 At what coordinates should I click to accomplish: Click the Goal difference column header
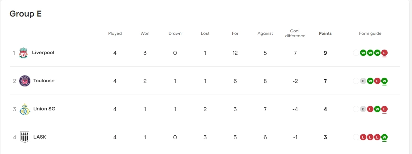[295, 33]
